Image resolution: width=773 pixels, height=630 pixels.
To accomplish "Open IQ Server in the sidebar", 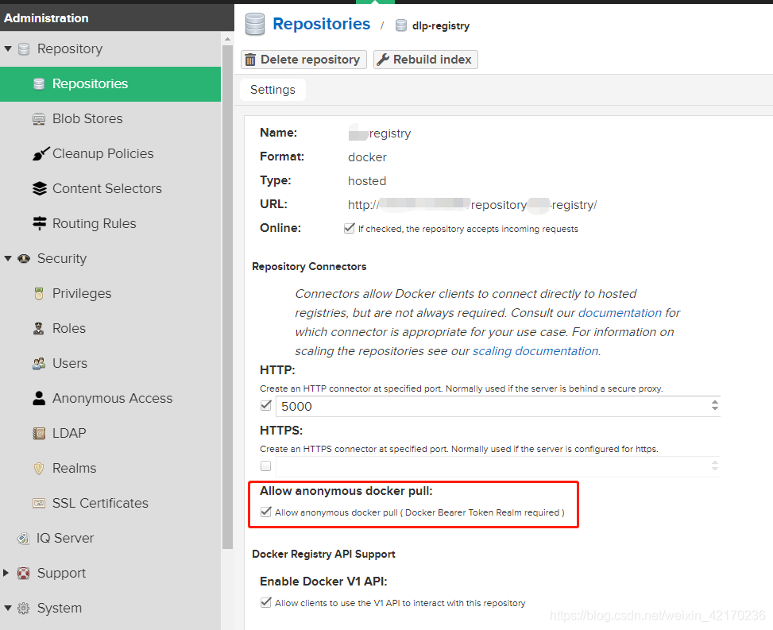I will pos(110,539).
